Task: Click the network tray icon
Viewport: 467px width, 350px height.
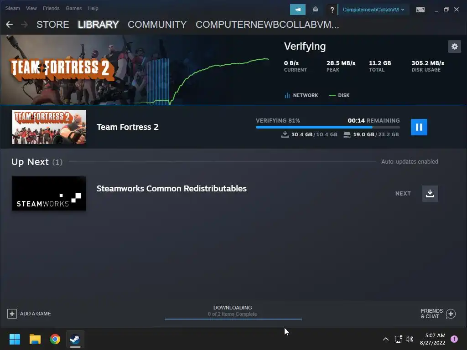Action: coord(398,339)
